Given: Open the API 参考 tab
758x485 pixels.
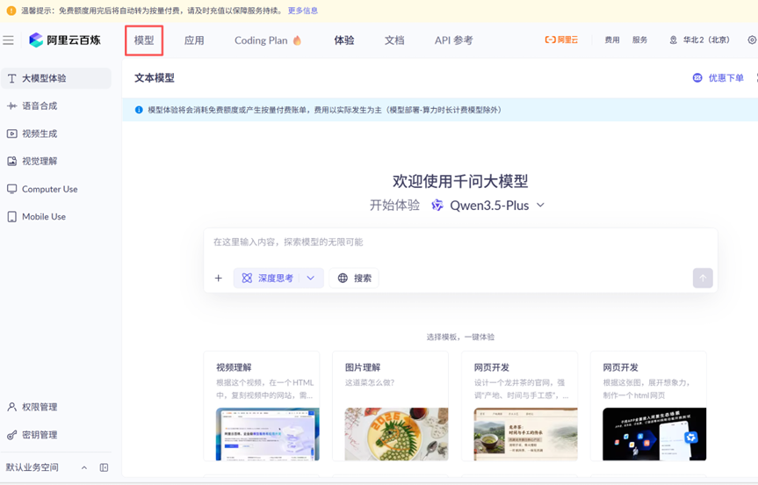Looking at the screenshot, I should click(x=453, y=40).
